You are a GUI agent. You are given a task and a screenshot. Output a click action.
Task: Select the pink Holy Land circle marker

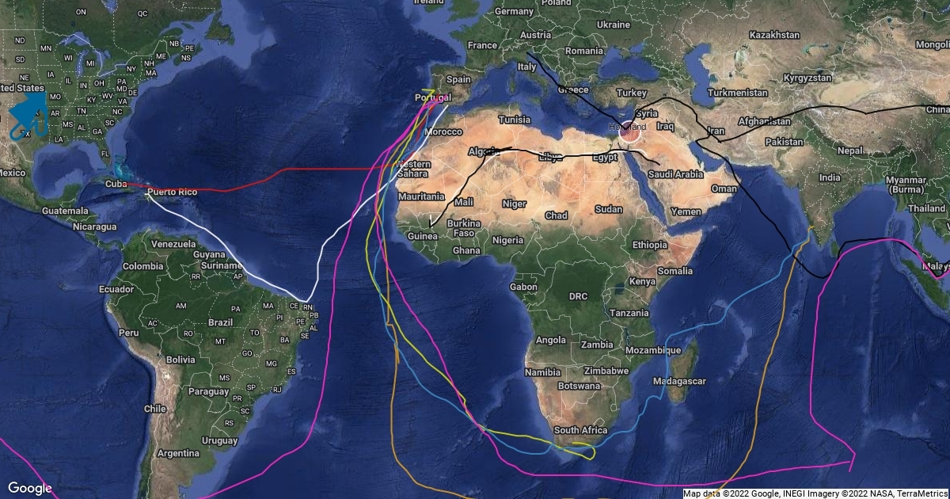click(629, 131)
